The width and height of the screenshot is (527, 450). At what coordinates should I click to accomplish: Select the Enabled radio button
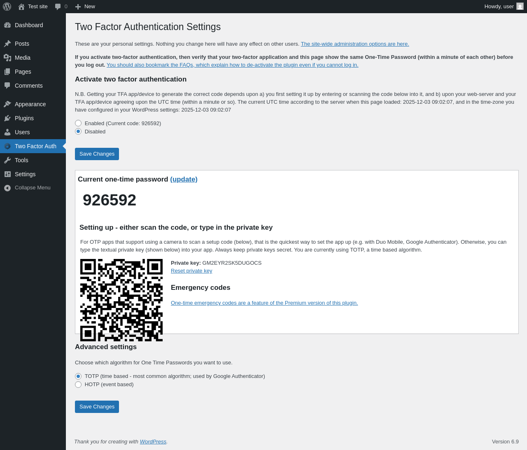click(78, 123)
